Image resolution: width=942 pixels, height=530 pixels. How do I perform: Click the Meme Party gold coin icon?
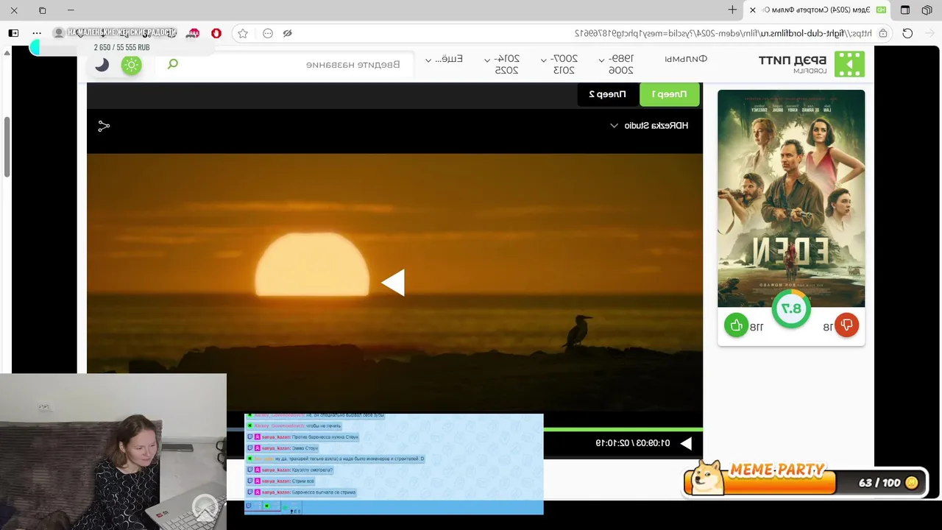coord(912,483)
